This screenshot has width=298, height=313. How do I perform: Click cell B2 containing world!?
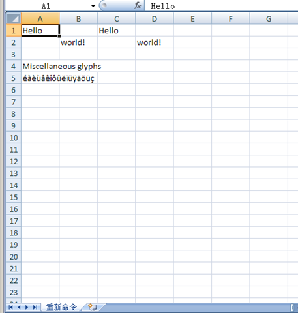tap(78, 42)
